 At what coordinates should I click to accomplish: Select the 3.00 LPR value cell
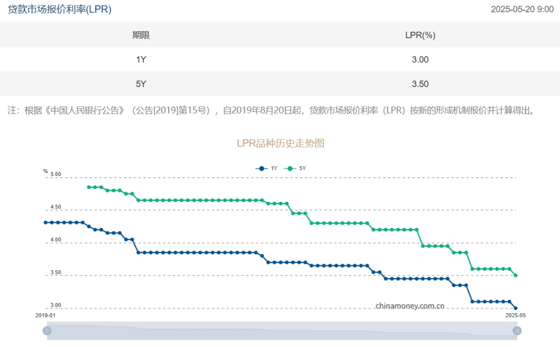(x=420, y=59)
